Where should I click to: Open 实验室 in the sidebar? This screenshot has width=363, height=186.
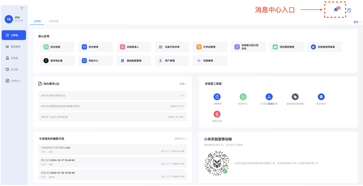(x=14, y=58)
